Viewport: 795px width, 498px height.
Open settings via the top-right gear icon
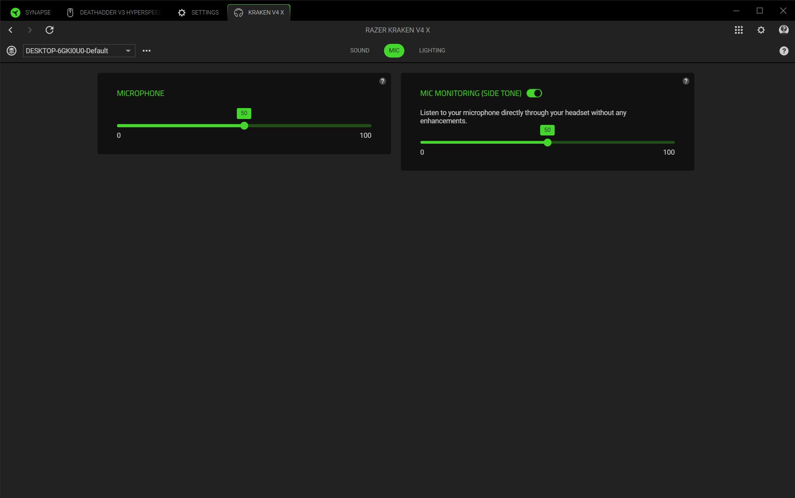pyautogui.click(x=761, y=30)
